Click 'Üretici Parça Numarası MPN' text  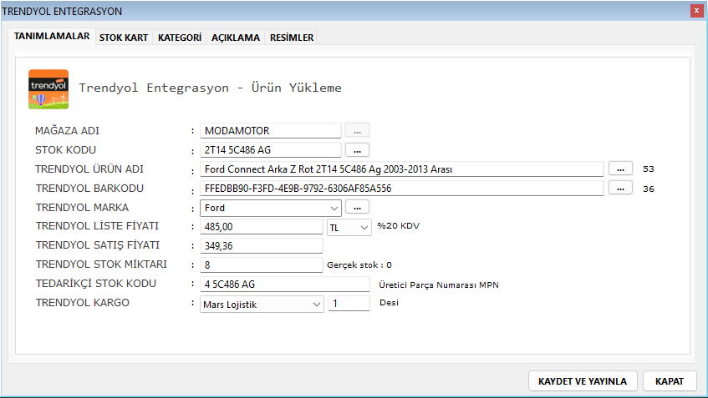click(439, 285)
